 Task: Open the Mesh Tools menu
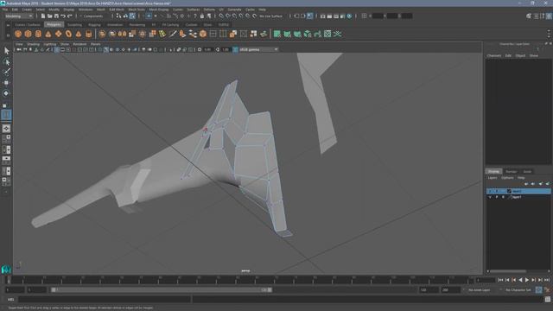137,10
